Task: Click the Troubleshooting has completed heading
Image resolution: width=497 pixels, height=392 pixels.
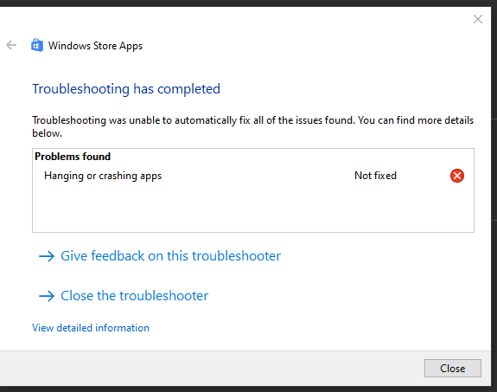Action: click(126, 89)
